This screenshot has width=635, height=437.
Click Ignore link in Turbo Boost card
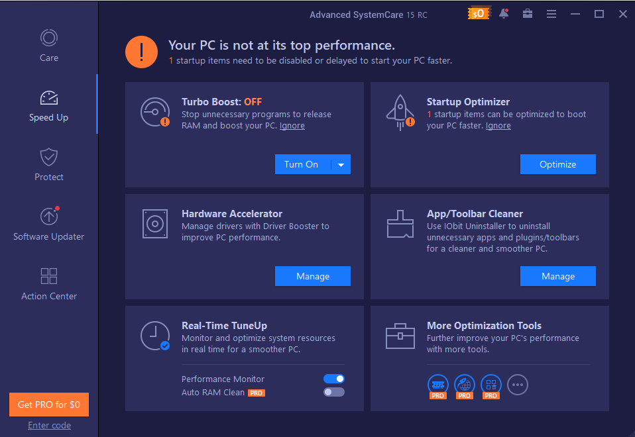click(x=292, y=125)
